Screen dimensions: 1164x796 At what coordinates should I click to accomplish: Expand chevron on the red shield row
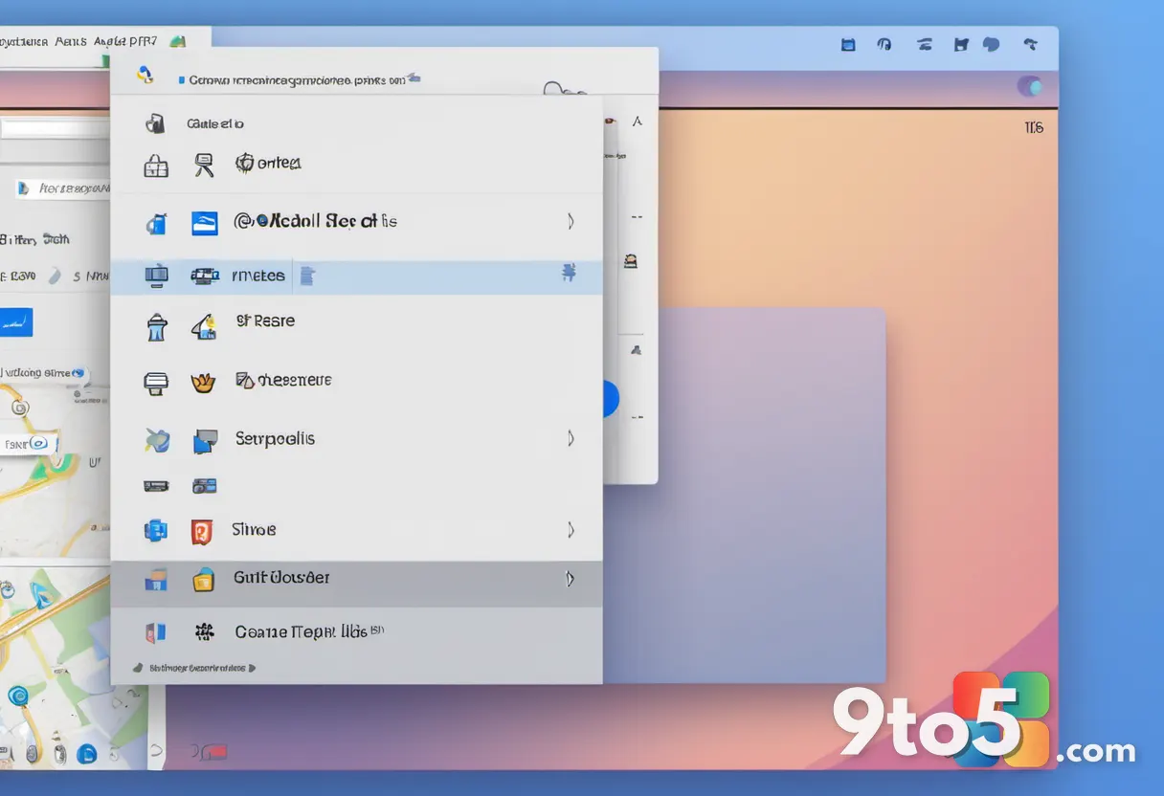571,529
